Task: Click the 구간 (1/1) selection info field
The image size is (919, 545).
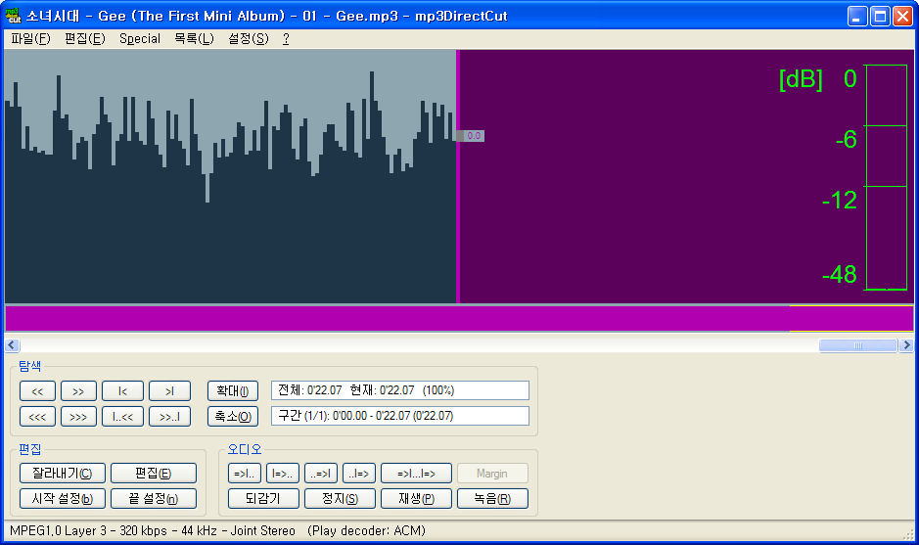Action: click(x=399, y=416)
